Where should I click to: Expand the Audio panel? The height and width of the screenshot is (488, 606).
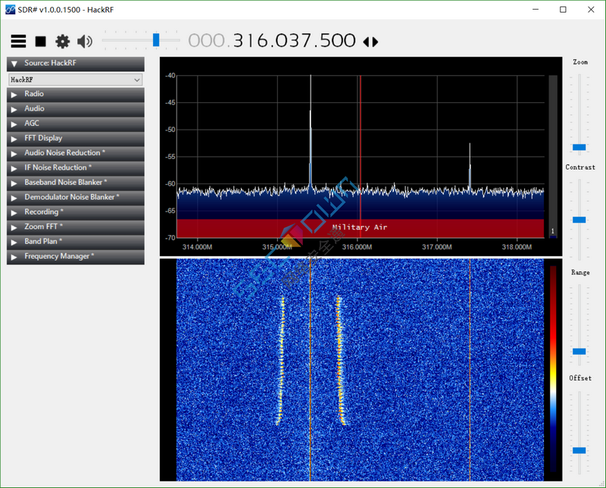pos(76,109)
